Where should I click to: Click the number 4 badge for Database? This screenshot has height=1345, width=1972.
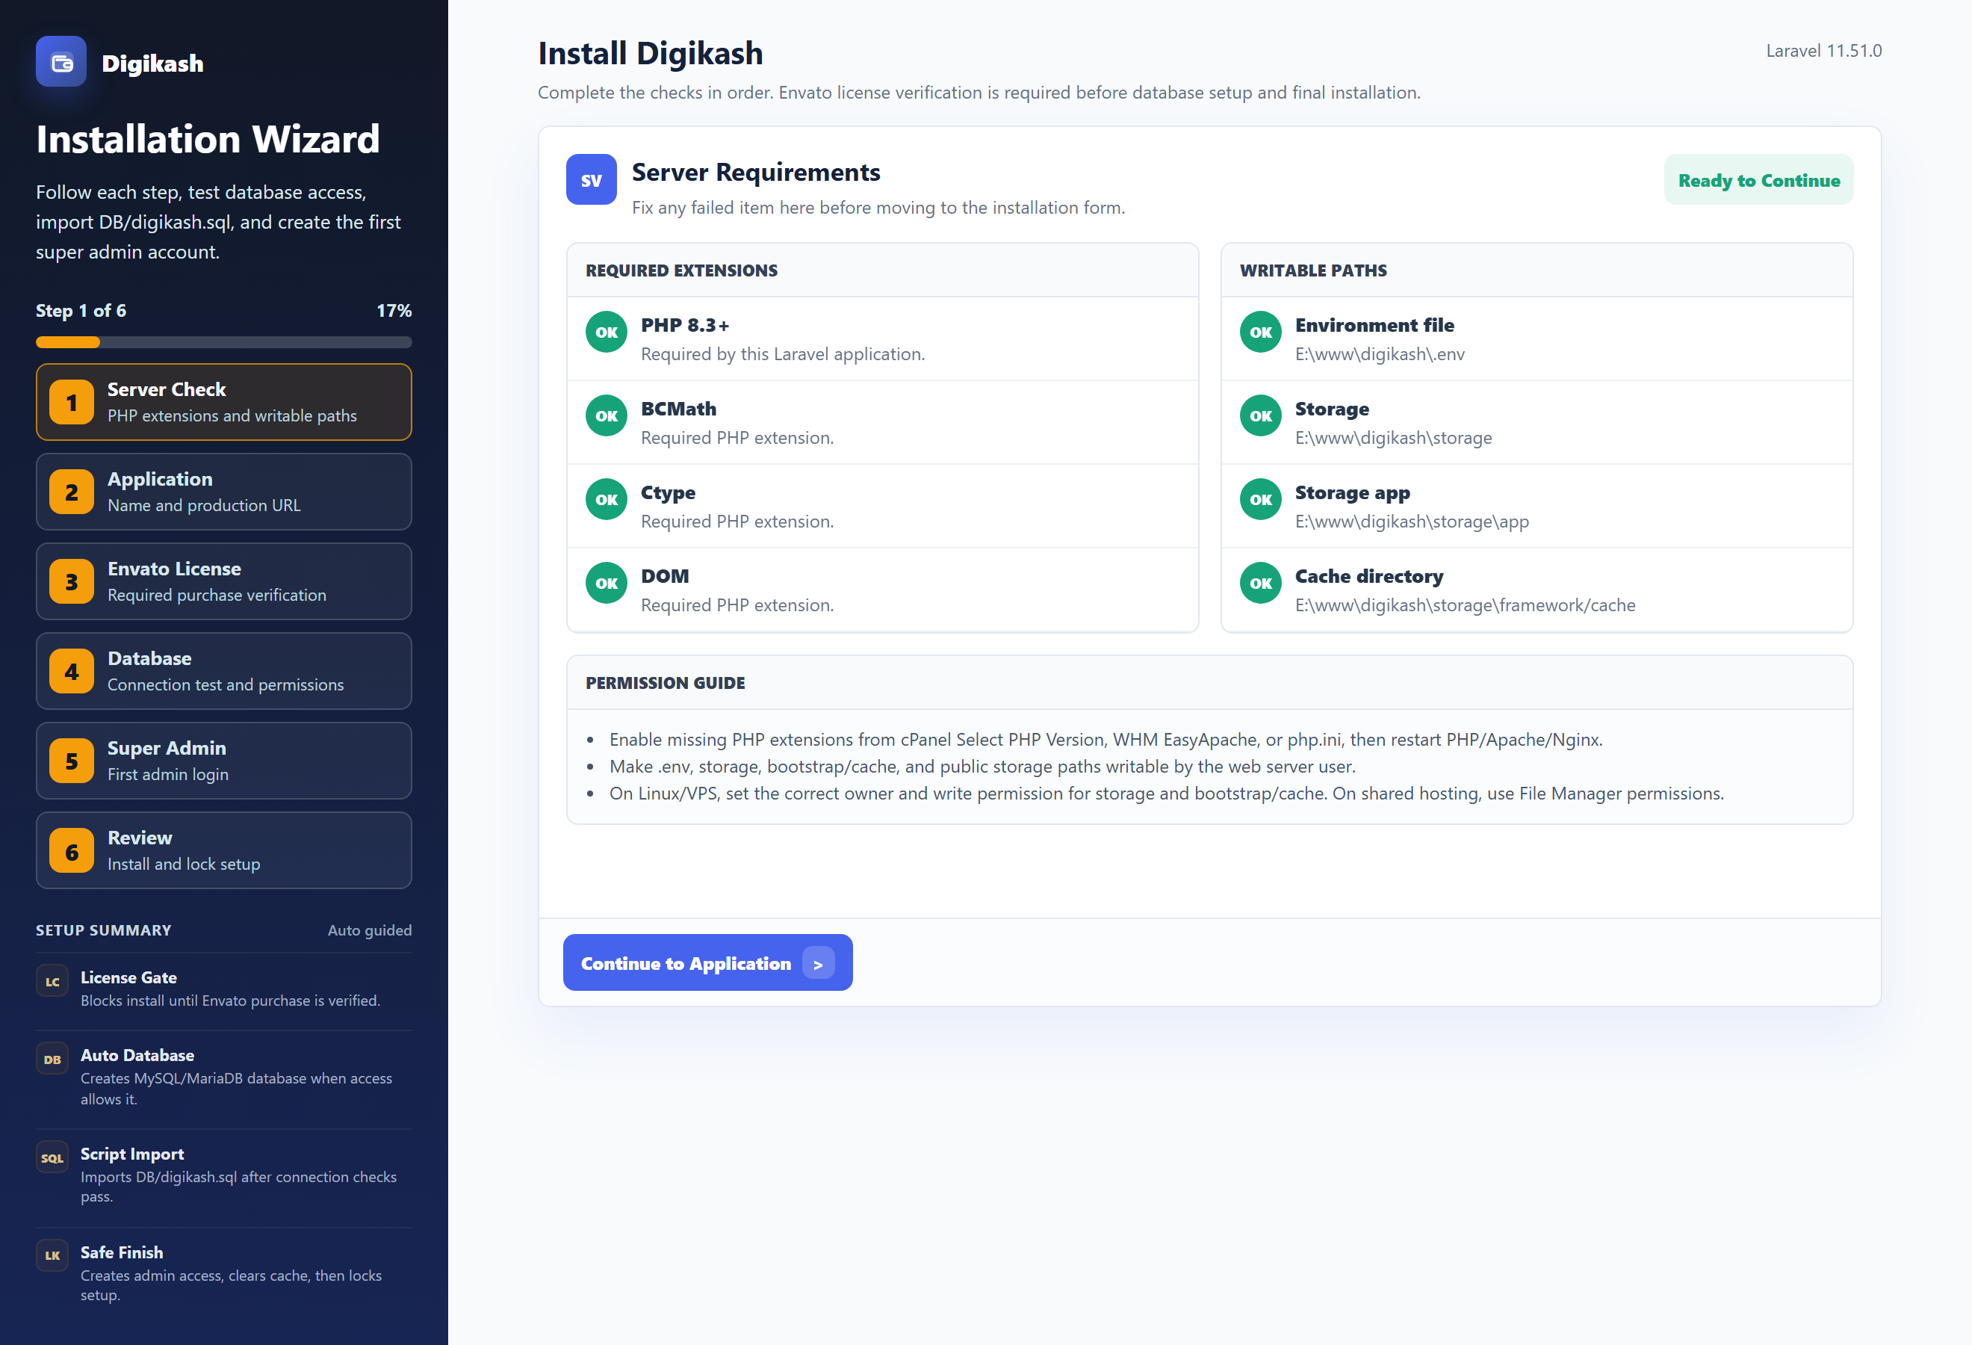[x=71, y=671]
